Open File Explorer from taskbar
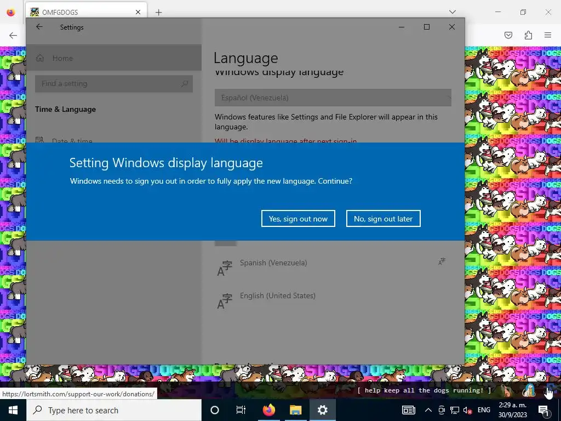The height and width of the screenshot is (421, 561). 295,410
